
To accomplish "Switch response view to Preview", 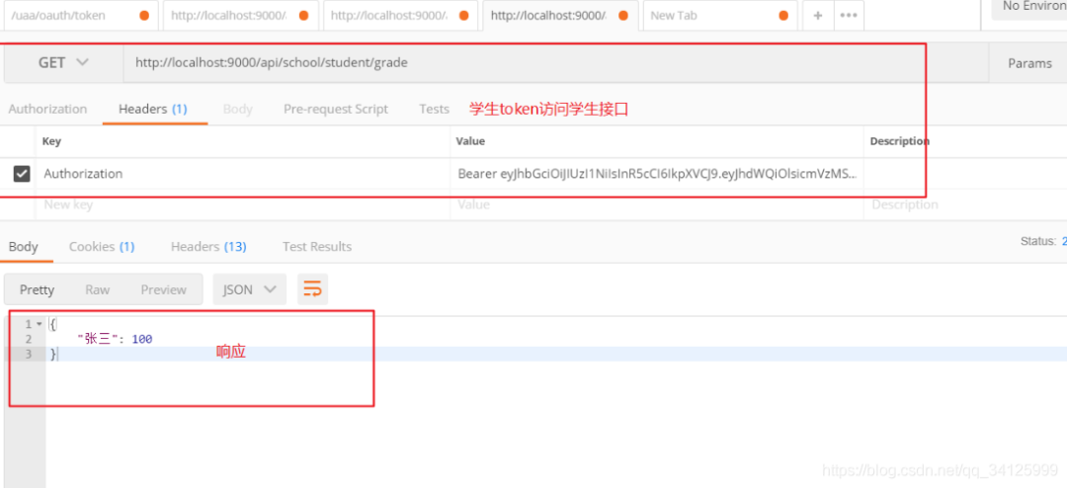I will (163, 289).
